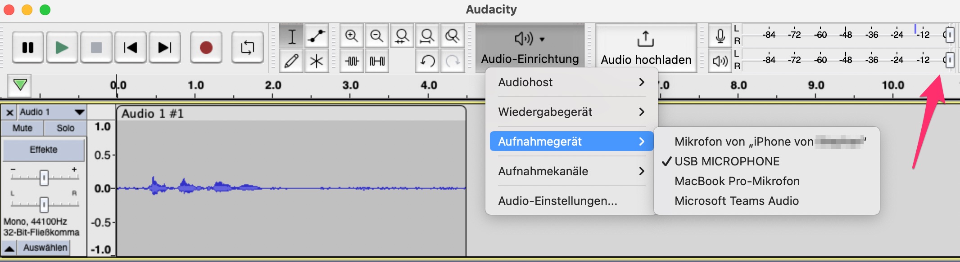This screenshot has width=960, height=262.
Task: Collapse the Audio 1 track with up arrow
Action: pyautogui.click(x=9, y=248)
